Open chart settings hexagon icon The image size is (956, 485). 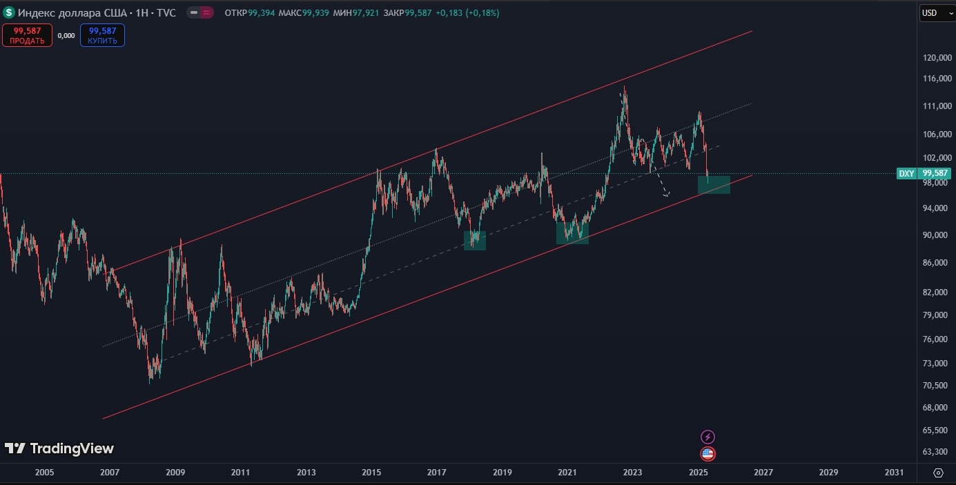(938, 473)
